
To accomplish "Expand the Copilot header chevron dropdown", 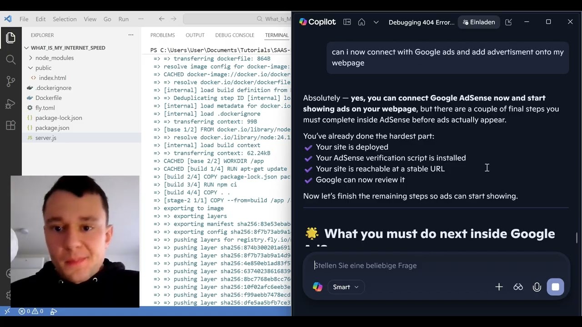I will click(x=376, y=22).
